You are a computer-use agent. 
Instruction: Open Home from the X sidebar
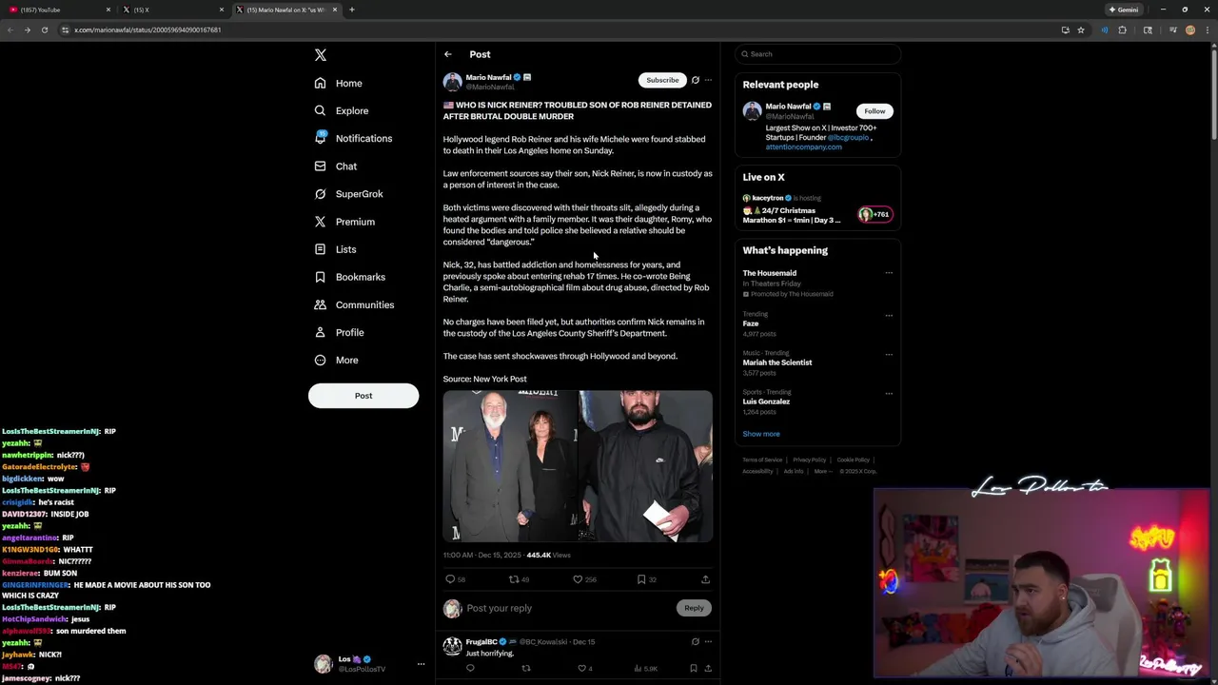click(339, 83)
